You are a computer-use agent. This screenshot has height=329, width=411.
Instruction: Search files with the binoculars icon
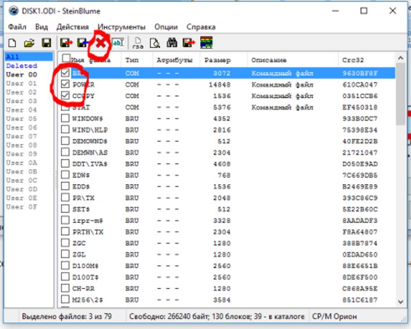click(x=172, y=43)
